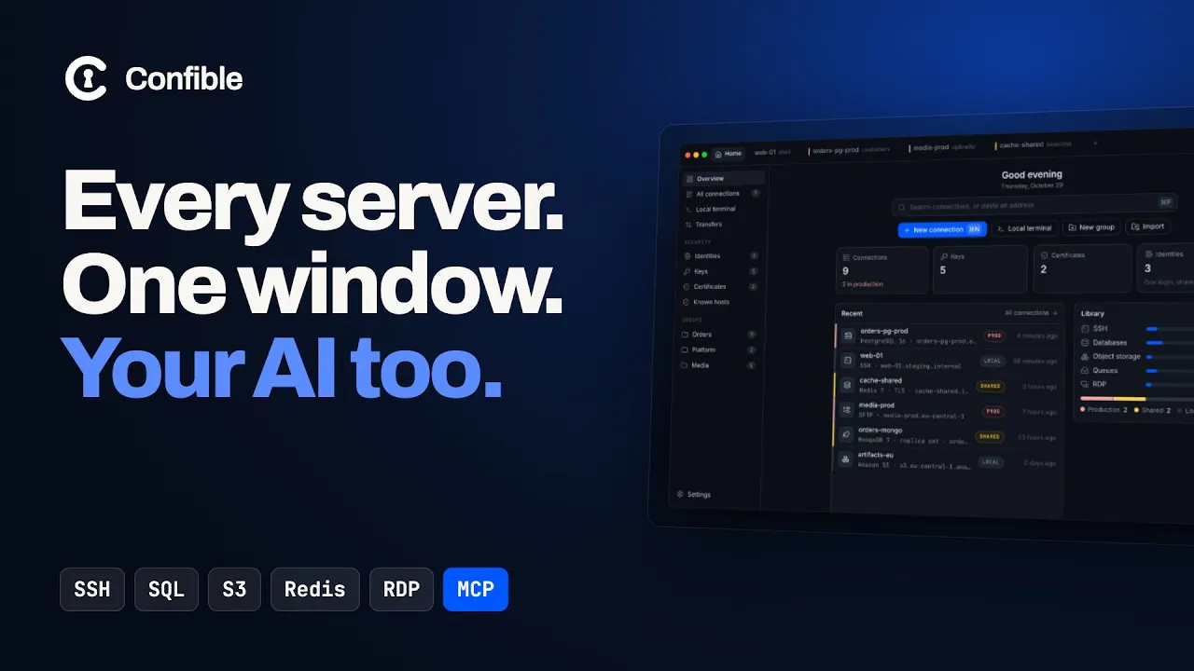The width and height of the screenshot is (1194, 671).
Task: Switch to the orders-pg-prod tab
Action: point(849,149)
